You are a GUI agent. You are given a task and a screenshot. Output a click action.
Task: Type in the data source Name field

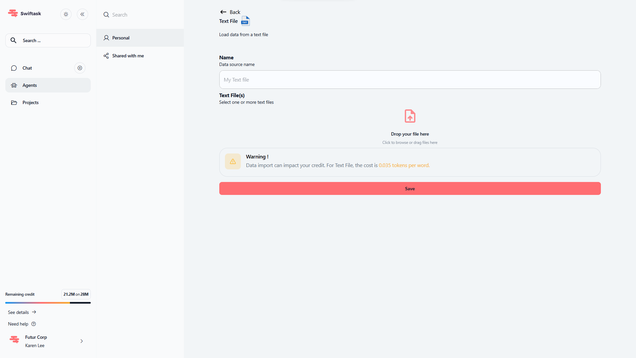410,80
